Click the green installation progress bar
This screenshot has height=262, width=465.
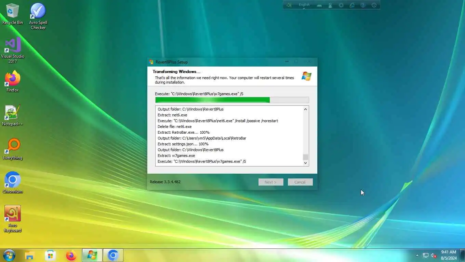point(232,100)
